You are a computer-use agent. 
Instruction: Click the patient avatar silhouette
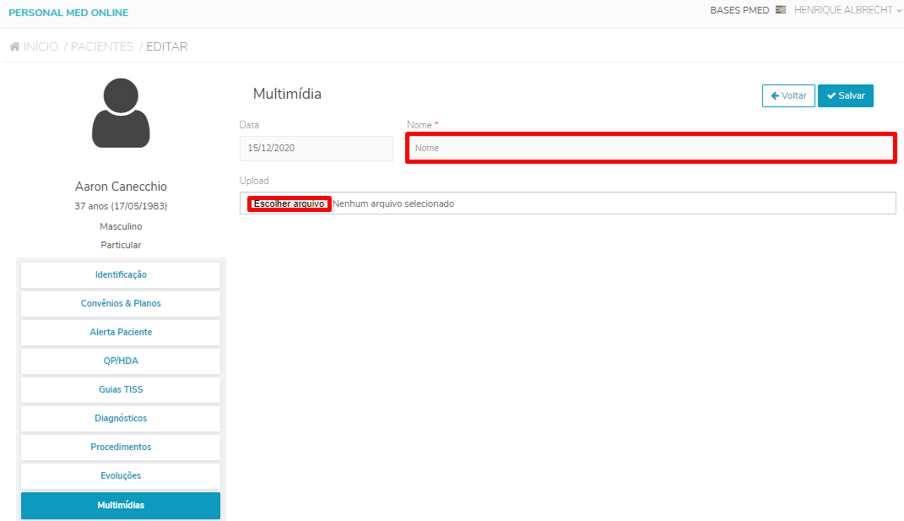pos(121,113)
